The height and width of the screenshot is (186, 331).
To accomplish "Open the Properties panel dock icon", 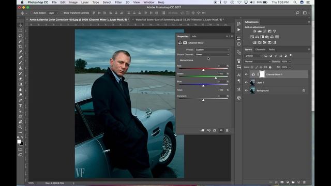I will (x=239, y=38).
